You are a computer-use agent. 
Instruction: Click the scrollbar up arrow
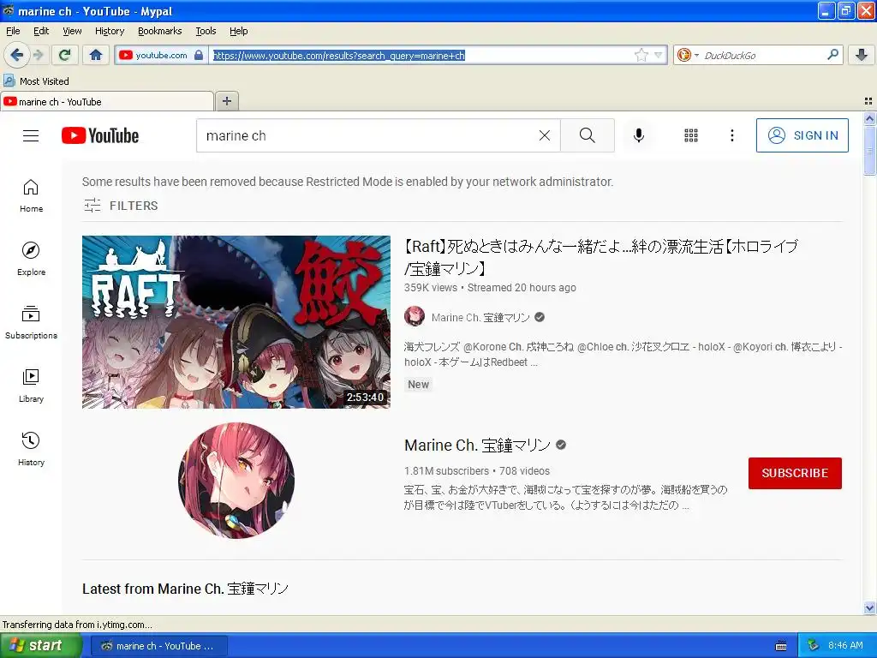pyautogui.click(x=869, y=118)
